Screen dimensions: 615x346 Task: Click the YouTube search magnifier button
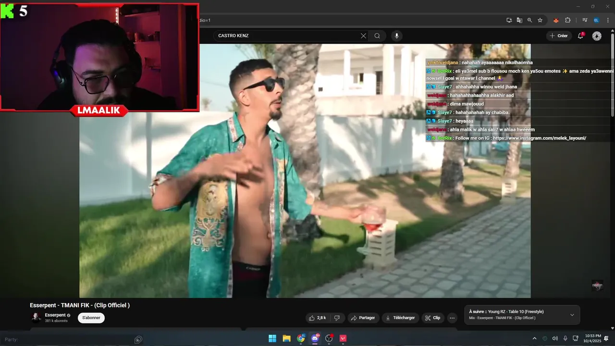[x=377, y=36]
